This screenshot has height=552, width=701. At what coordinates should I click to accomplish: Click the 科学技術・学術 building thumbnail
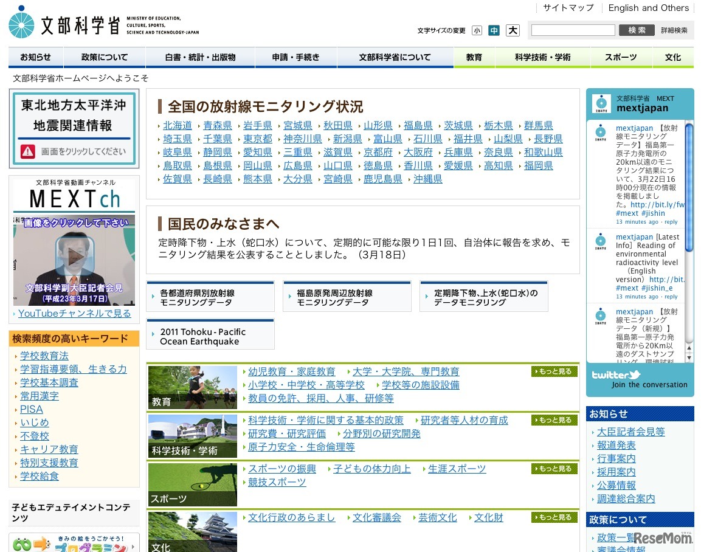click(x=192, y=436)
